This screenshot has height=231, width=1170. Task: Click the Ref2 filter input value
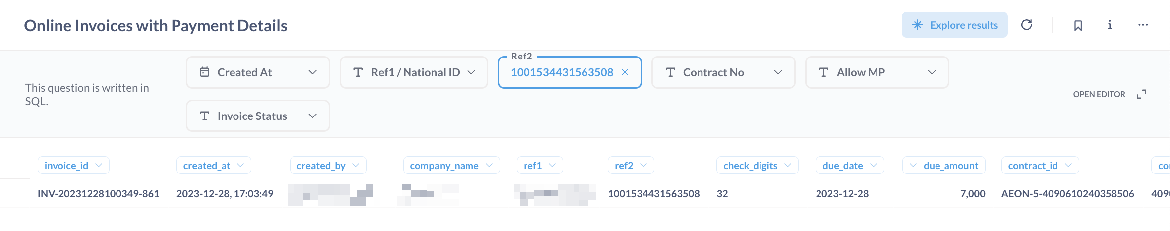[x=562, y=72]
